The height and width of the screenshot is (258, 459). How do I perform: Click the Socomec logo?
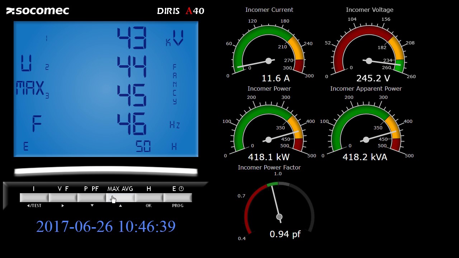(38, 11)
